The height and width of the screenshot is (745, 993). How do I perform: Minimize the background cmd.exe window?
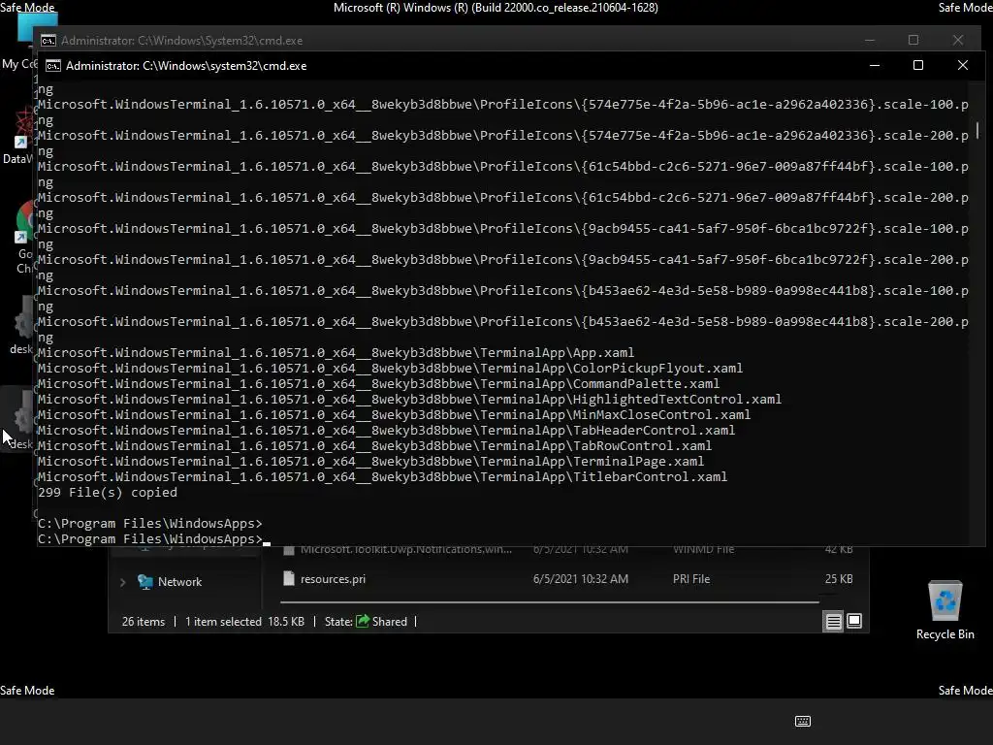870,40
